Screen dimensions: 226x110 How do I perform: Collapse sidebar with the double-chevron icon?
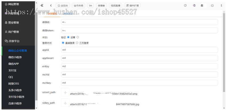pyautogui.click(x=42, y=5)
